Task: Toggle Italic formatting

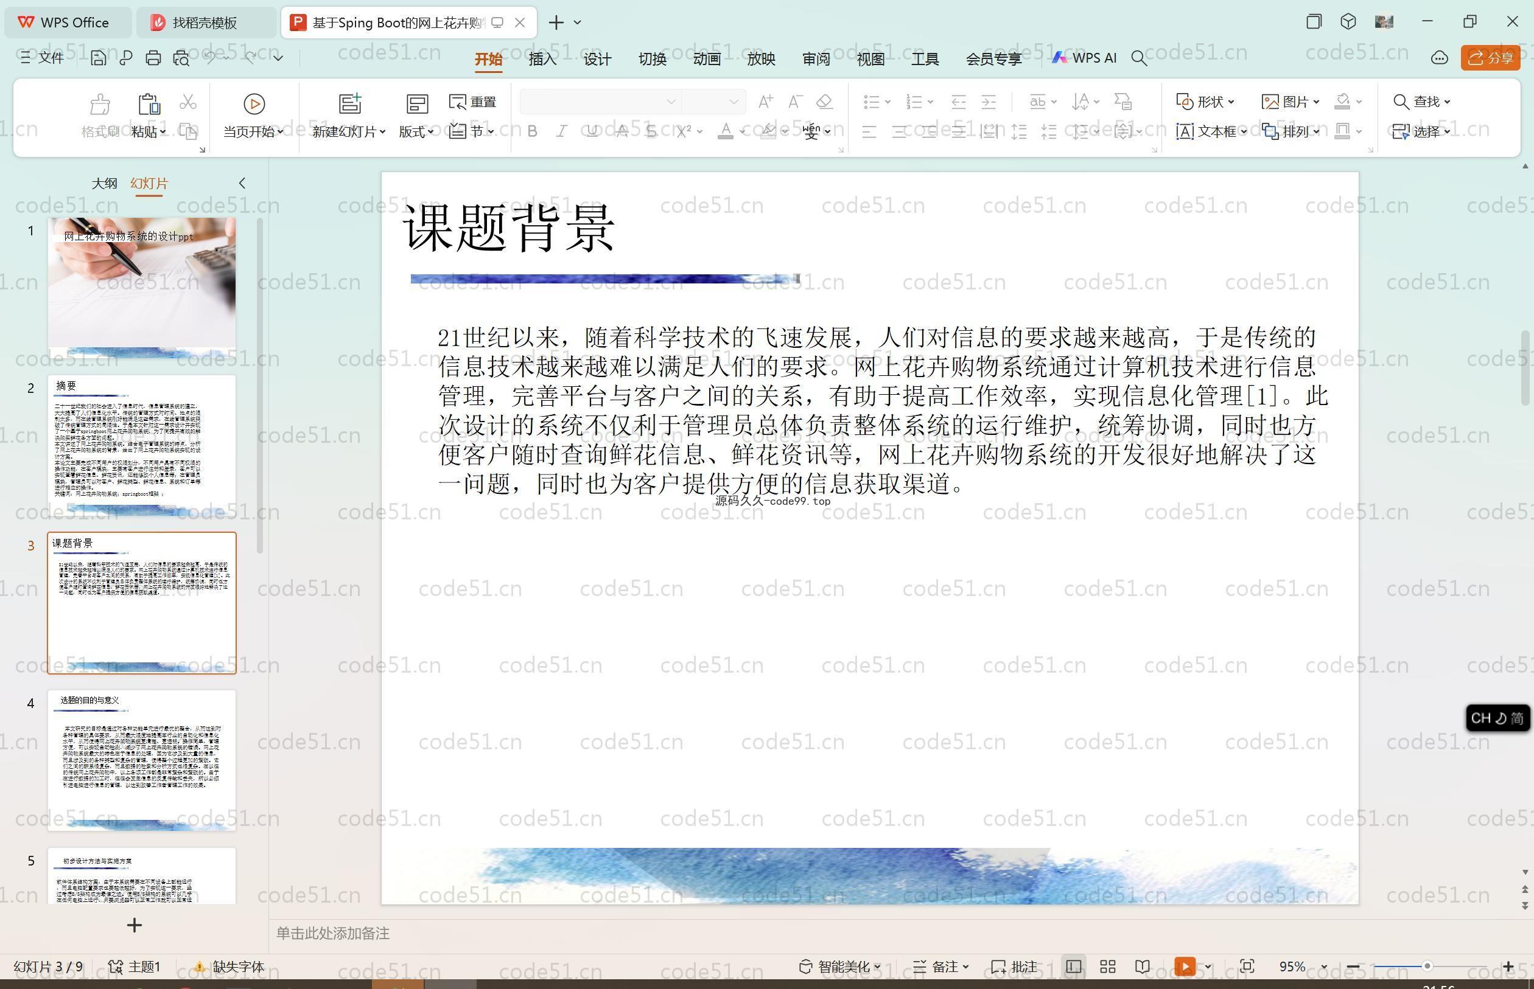Action: coord(562,131)
